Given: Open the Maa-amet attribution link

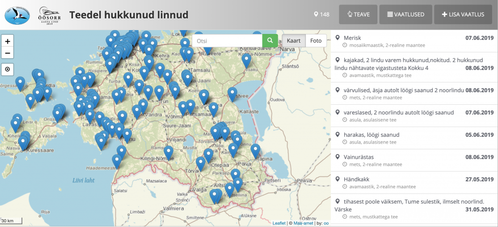Looking at the screenshot, I should [302, 223].
